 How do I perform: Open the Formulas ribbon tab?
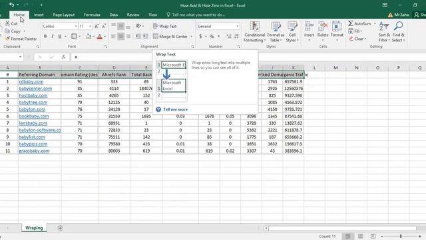pyautogui.click(x=92, y=15)
